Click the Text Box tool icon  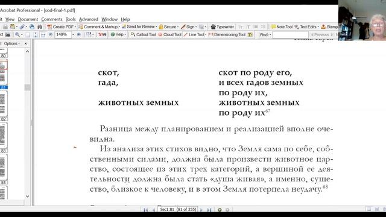[x=250, y=35]
